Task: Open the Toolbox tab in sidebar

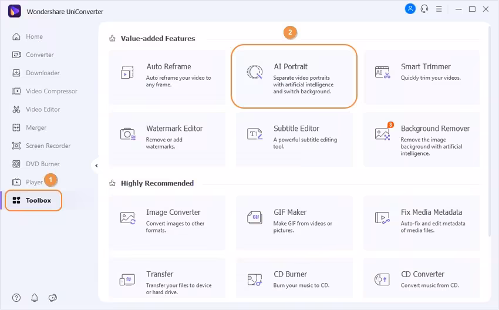Action: (34, 200)
